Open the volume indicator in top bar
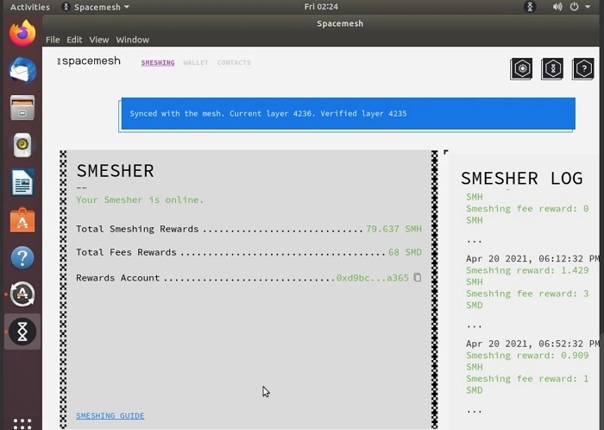This screenshot has width=604, height=430. (x=557, y=7)
